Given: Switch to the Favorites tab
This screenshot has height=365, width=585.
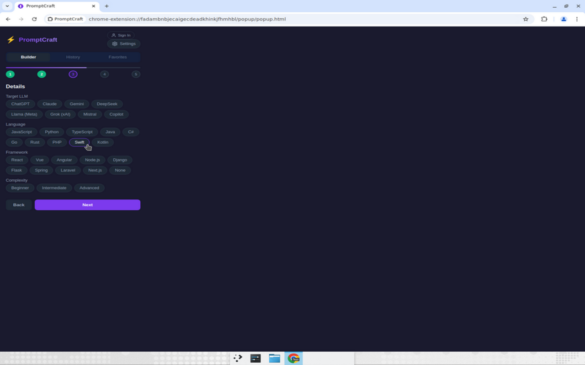Looking at the screenshot, I should [x=117, y=57].
